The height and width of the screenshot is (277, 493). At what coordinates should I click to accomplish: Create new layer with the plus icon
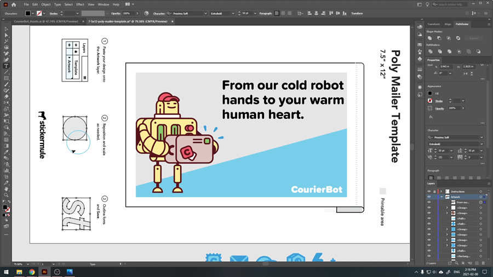[477, 263]
